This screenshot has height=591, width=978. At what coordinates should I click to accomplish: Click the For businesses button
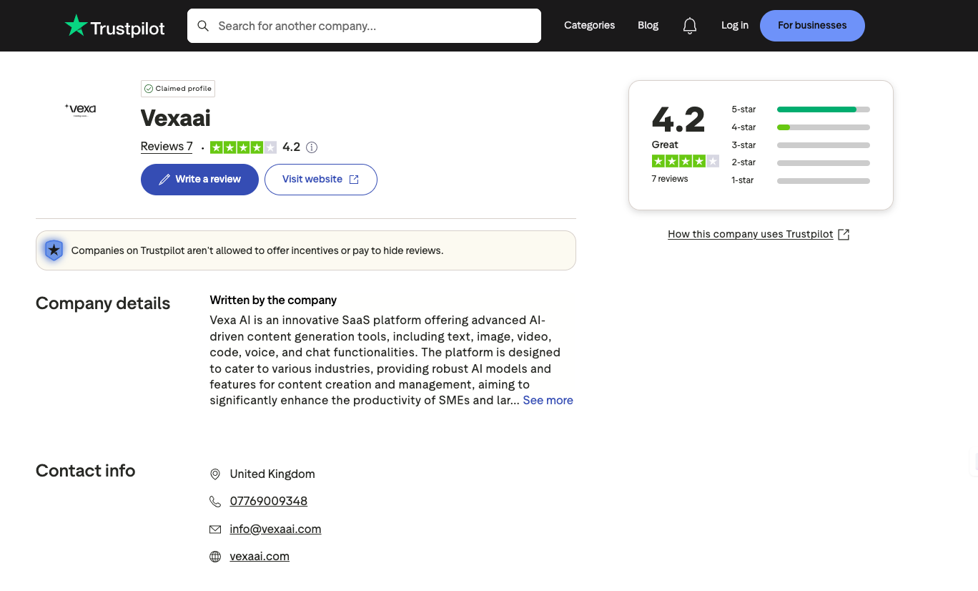(811, 26)
